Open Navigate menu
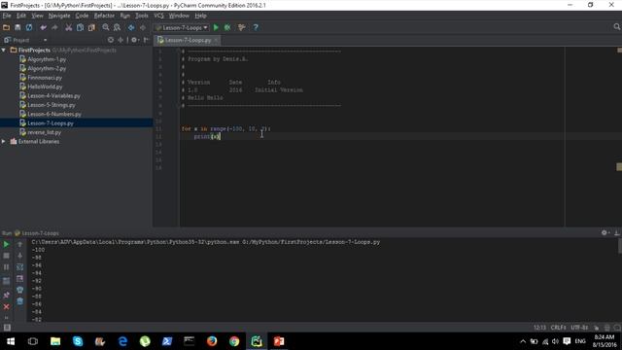 (x=59, y=16)
